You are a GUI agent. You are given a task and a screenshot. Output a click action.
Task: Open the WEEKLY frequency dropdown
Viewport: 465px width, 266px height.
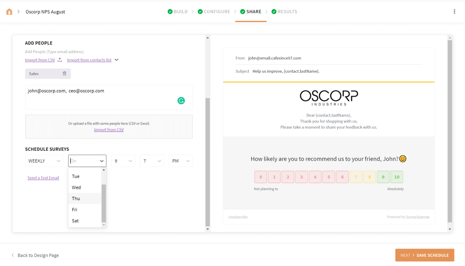pos(44,161)
